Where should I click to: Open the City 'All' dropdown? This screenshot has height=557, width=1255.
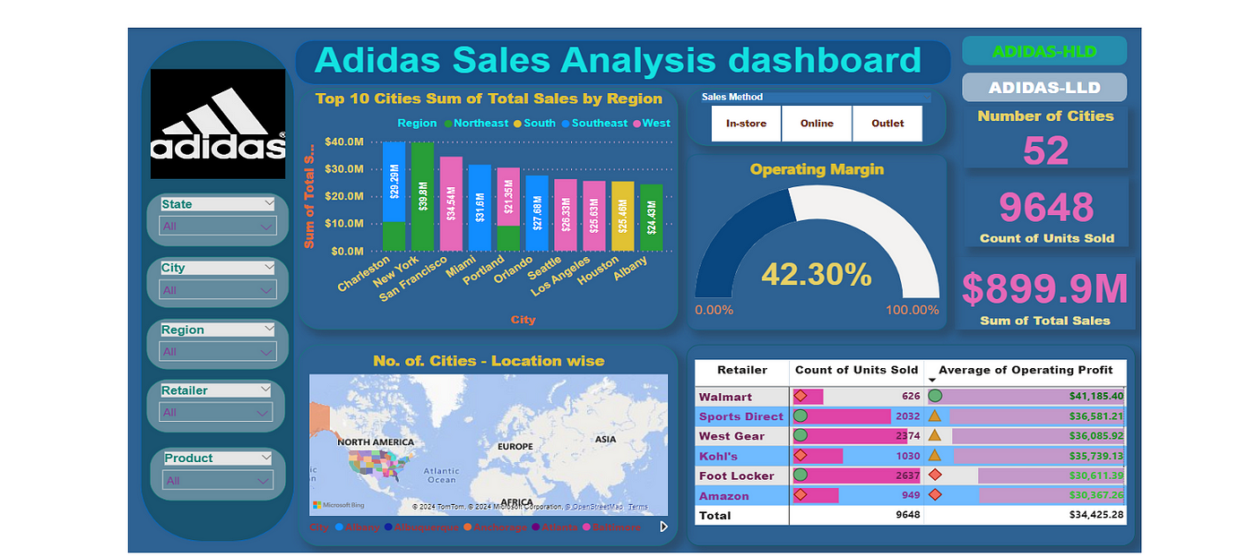click(218, 290)
